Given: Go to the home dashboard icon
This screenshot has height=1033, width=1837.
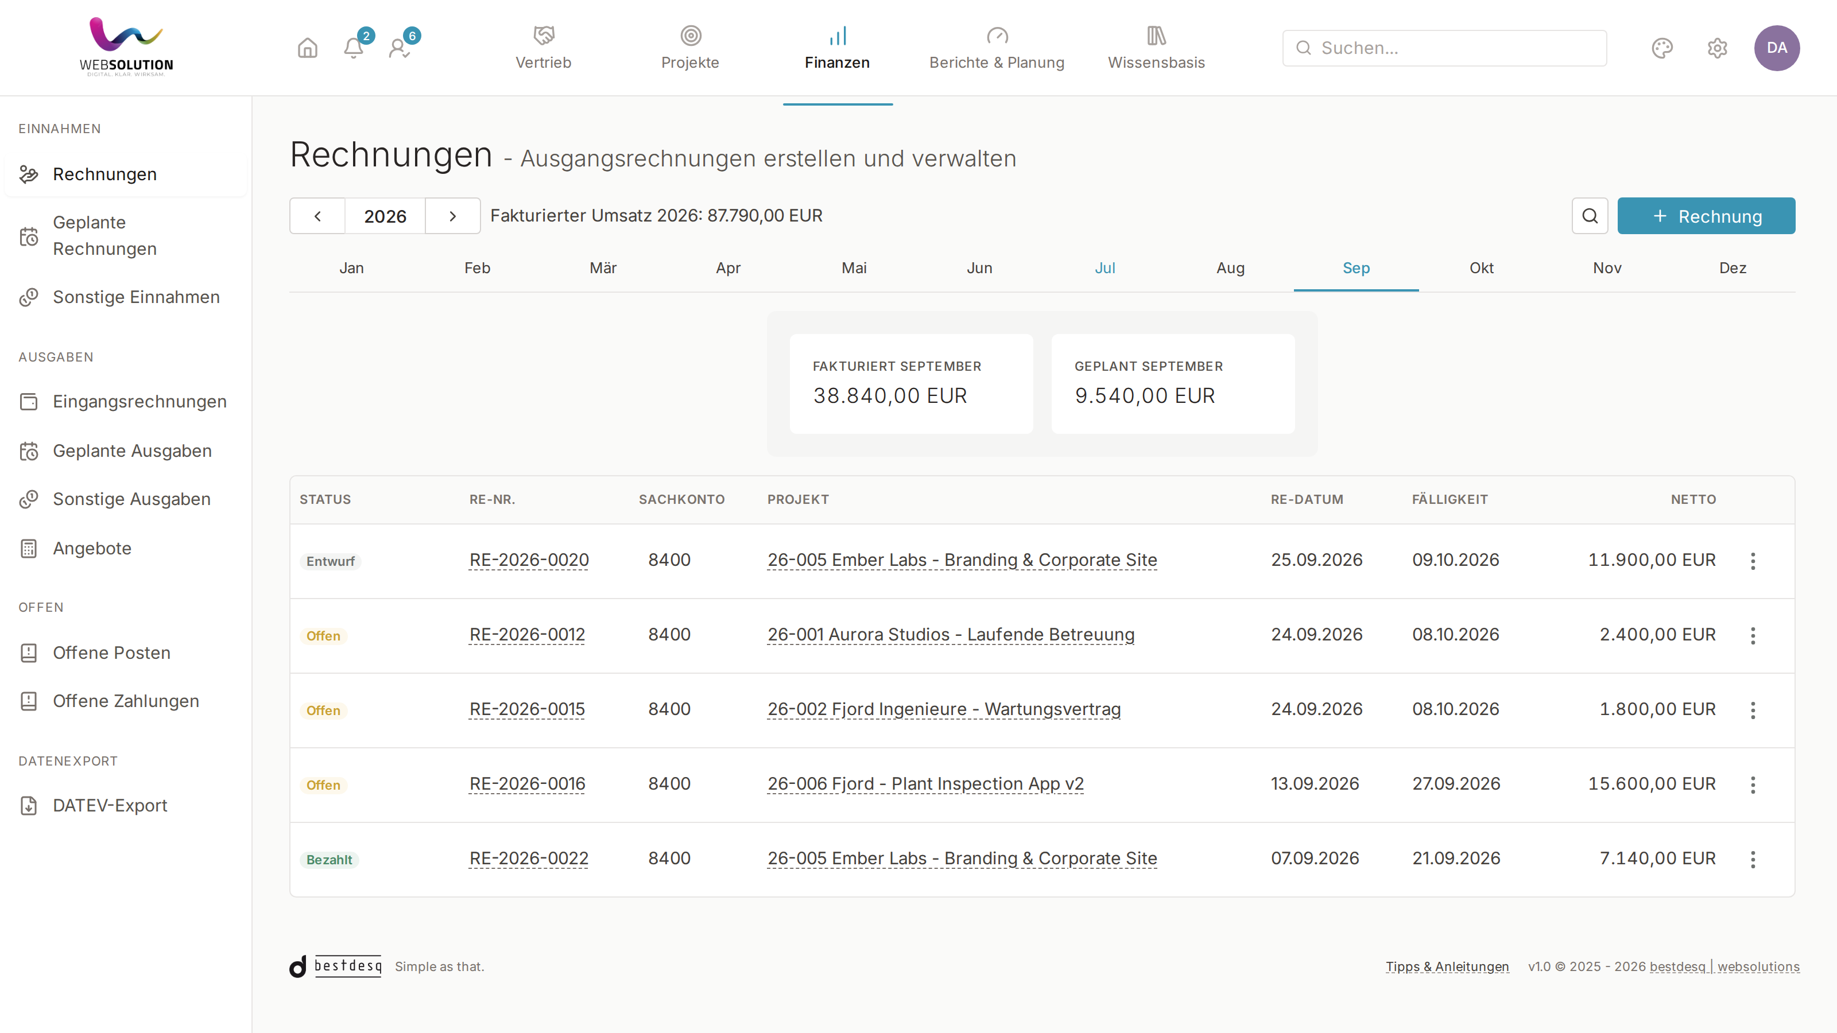Looking at the screenshot, I should (x=307, y=48).
